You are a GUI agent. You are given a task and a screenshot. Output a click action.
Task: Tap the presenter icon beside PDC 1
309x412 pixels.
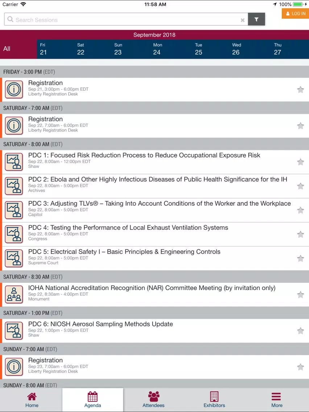14,162
